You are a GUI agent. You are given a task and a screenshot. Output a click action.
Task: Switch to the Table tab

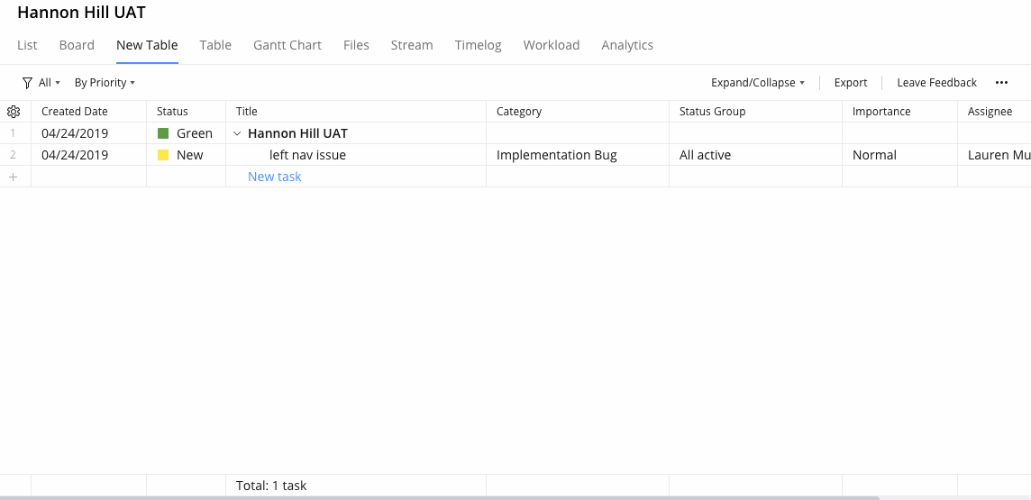click(215, 45)
